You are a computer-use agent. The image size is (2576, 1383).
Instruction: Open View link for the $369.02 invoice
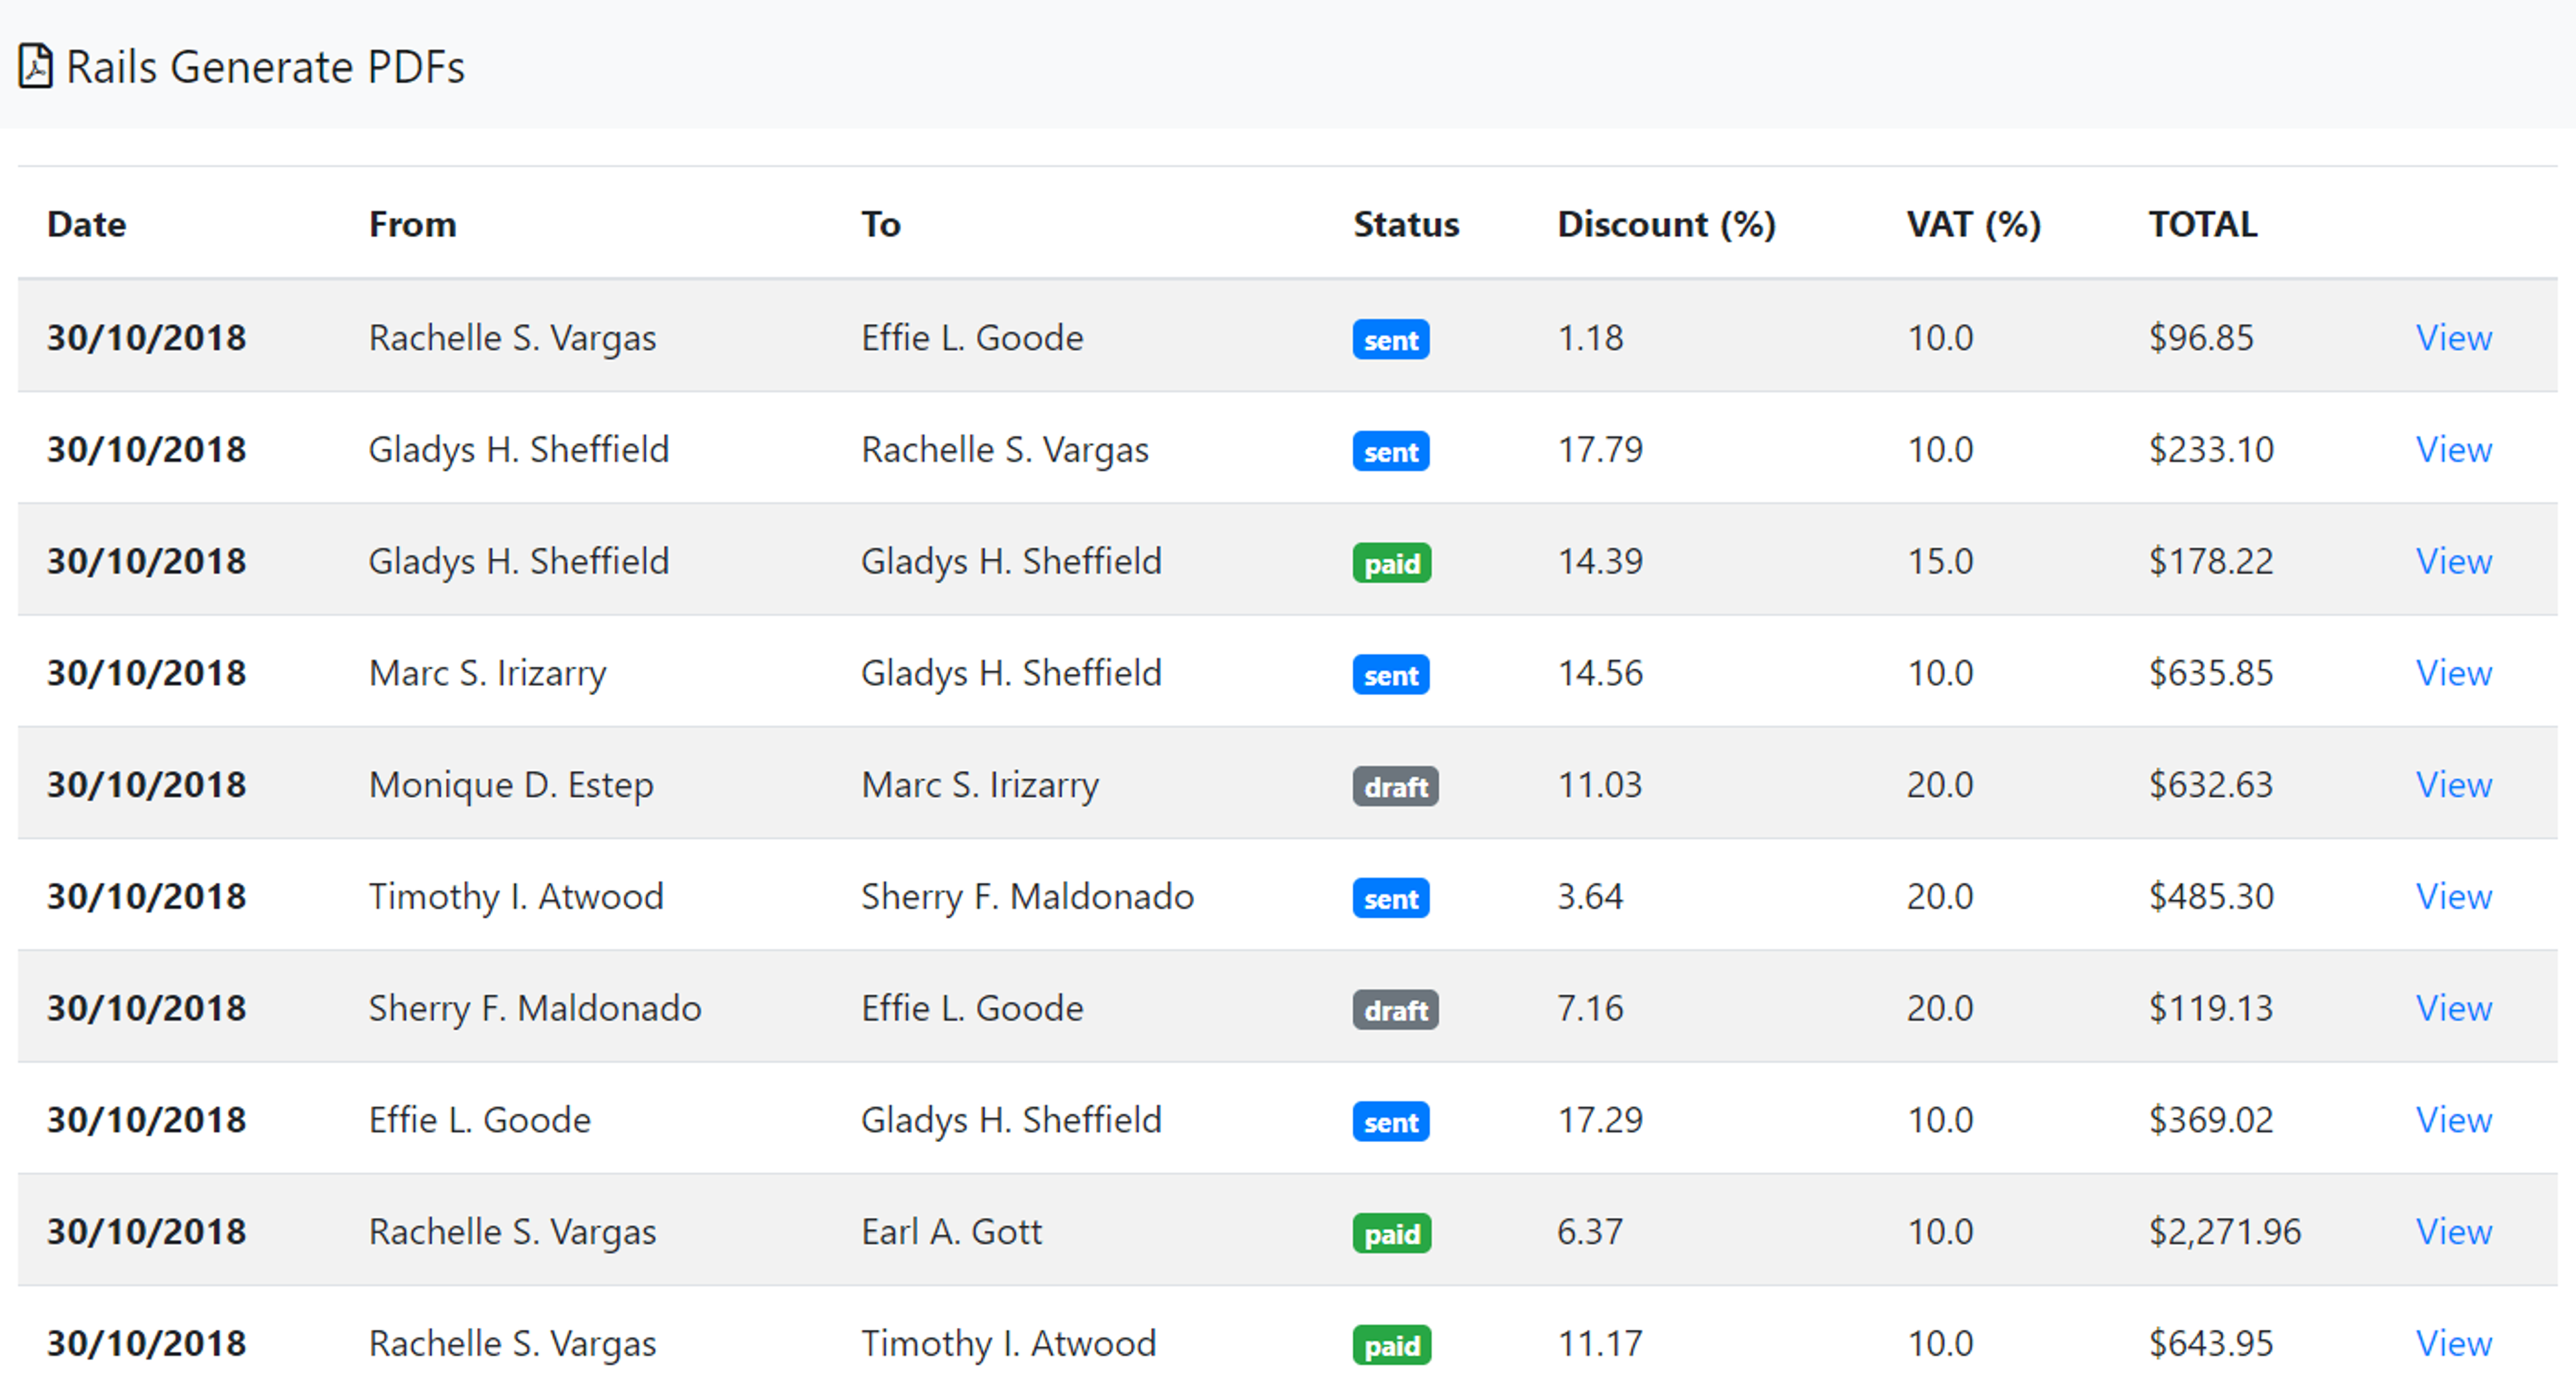[x=2453, y=1120]
